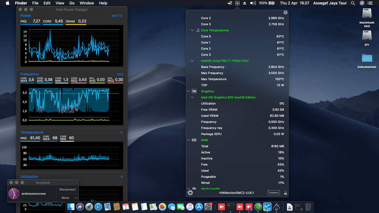Collapse the Graphics section chevron

[x=188, y=91]
